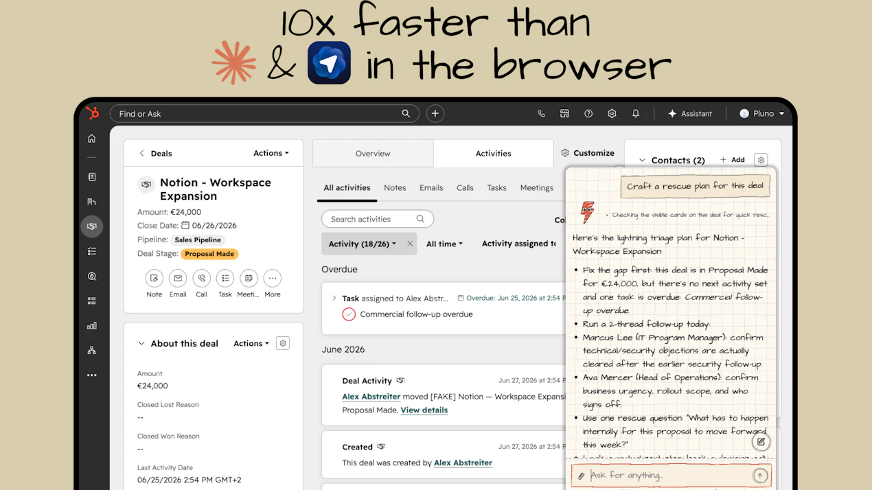Select the Calls sub-tab
872x490 pixels.
tap(465, 187)
